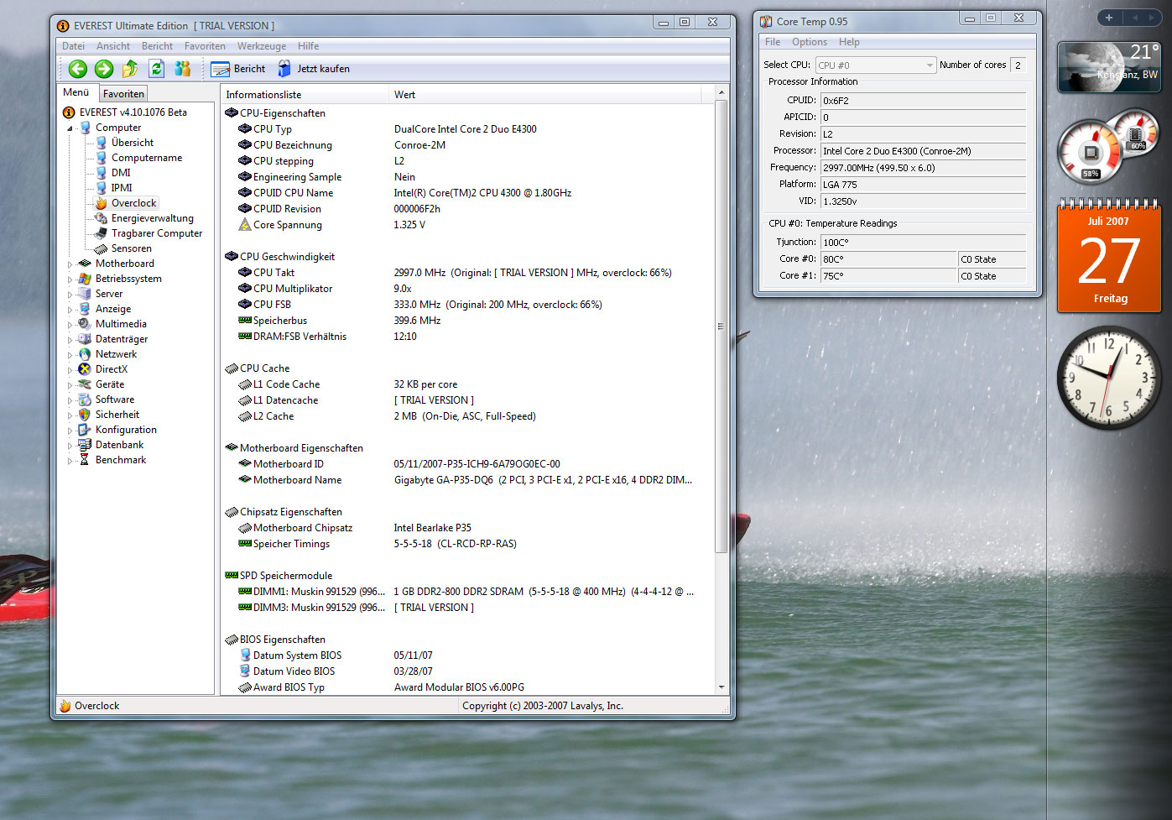This screenshot has width=1172, height=820.
Task: Switch to the Favoriten tab in sidebar
Action: tap(123, 94)
